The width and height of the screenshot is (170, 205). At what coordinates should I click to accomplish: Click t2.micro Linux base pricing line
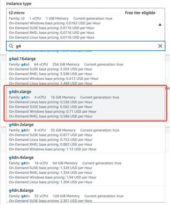(52, 37)
